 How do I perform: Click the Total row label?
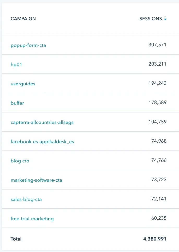[16, 239]
